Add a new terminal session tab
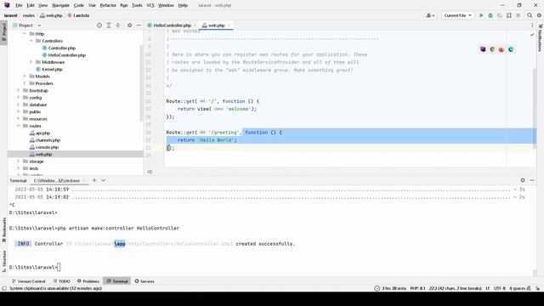544x306 pixels. coord(94,180)
